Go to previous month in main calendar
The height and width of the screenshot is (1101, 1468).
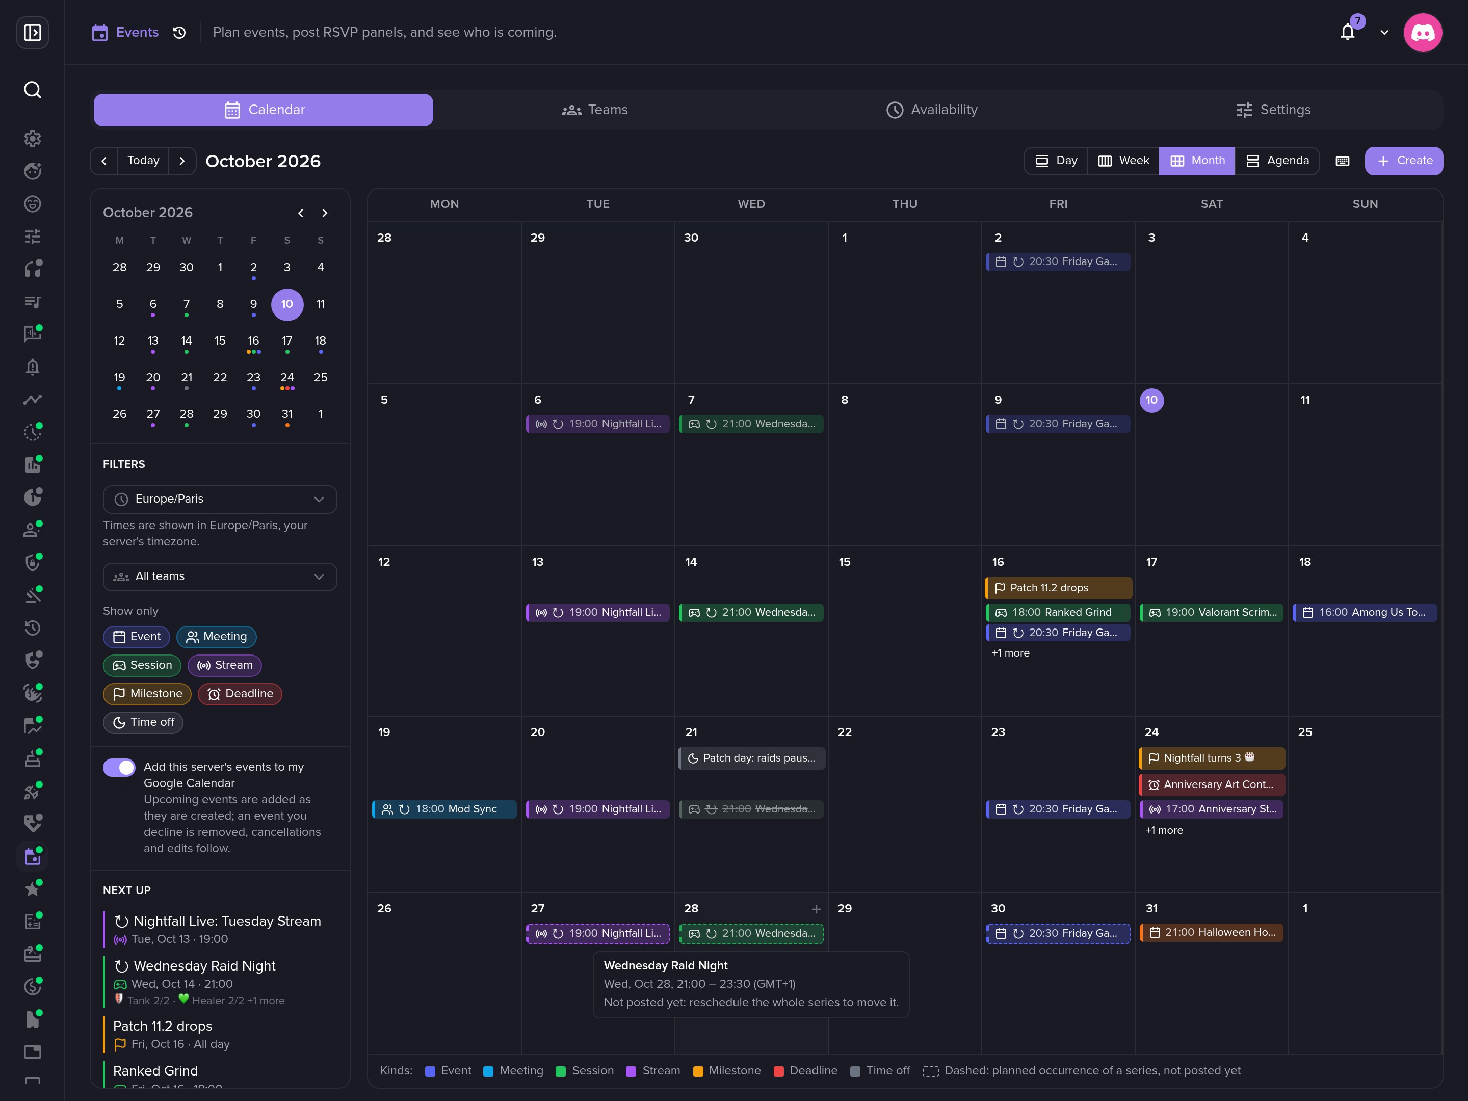104,161
